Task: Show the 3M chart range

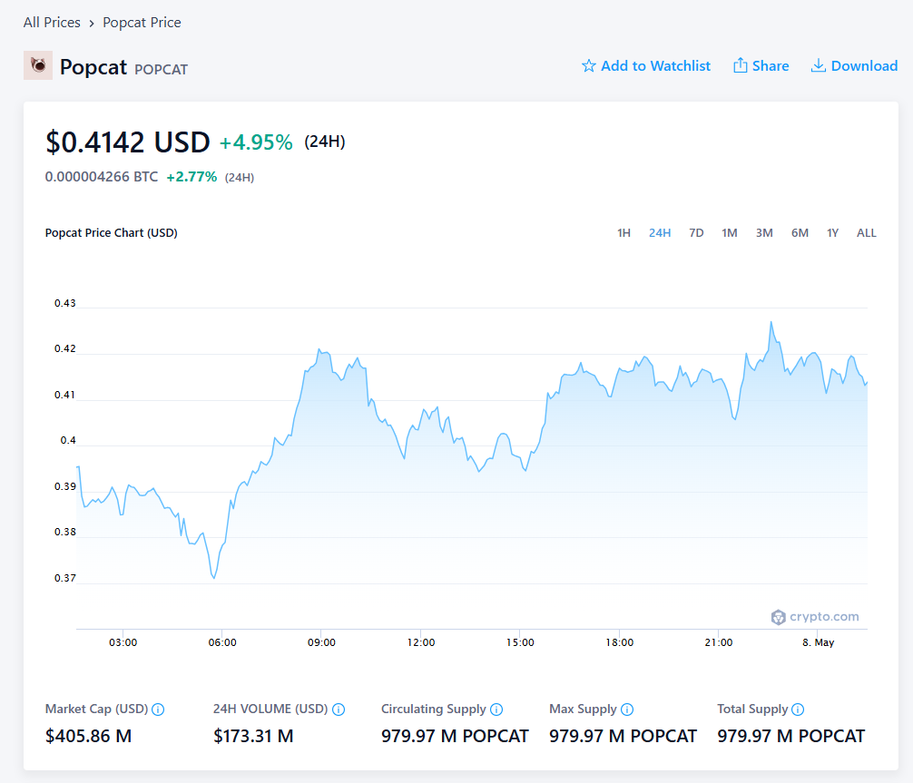Action: pos(764,233)
